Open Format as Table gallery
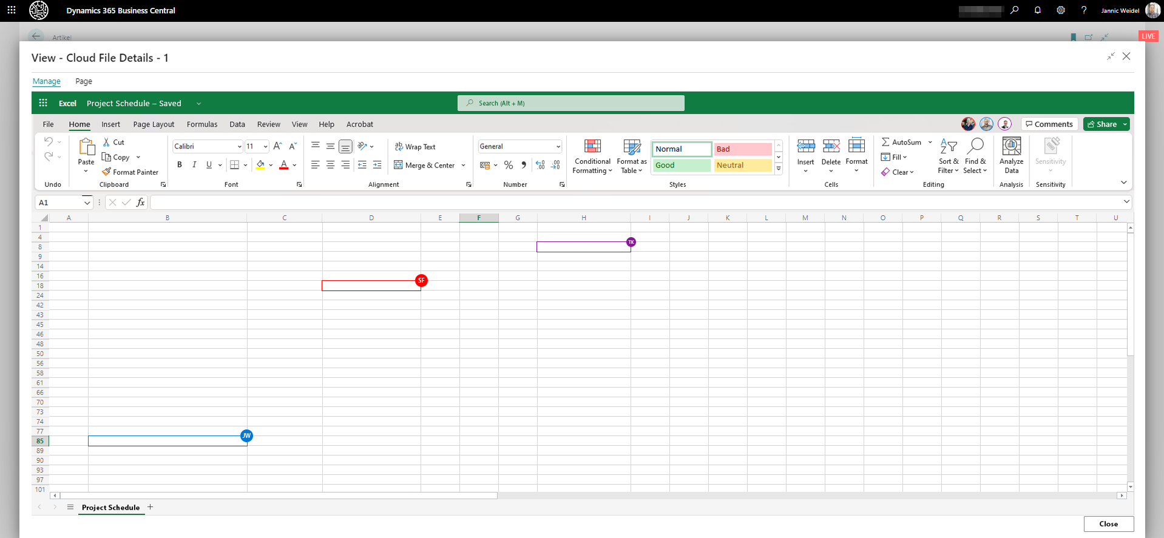This screenshot has width=1164, height=538. [632, 156]
